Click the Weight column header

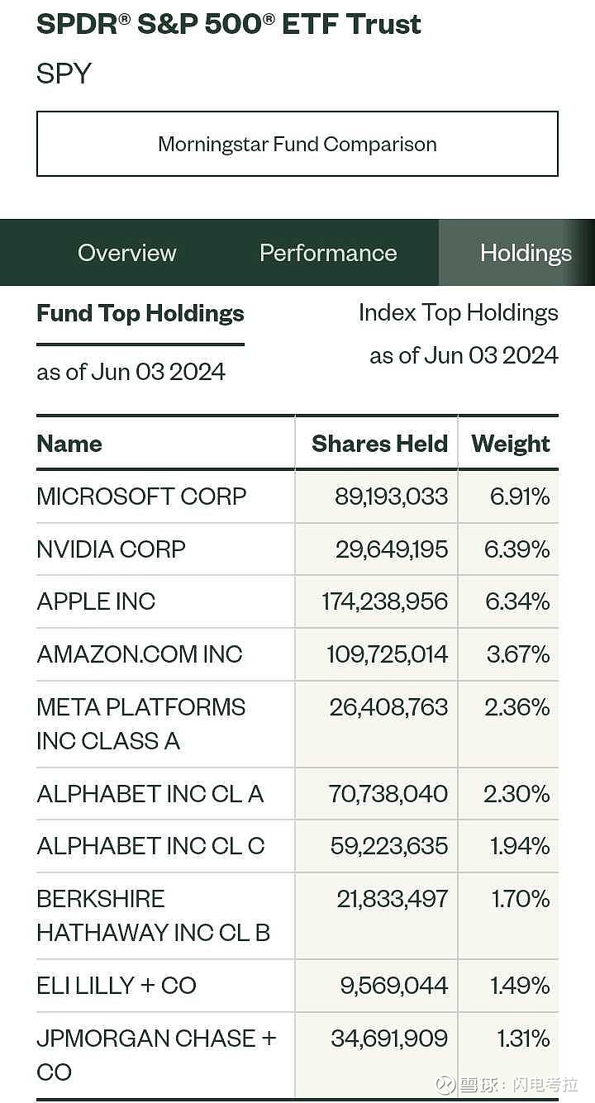[511, 444]
